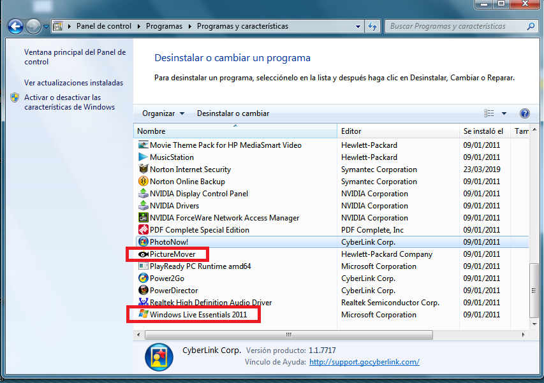The height and width of the screenshot is (383, 544).
Task: Click the Buscar Programas y características search box
Action: pos(456,26)
